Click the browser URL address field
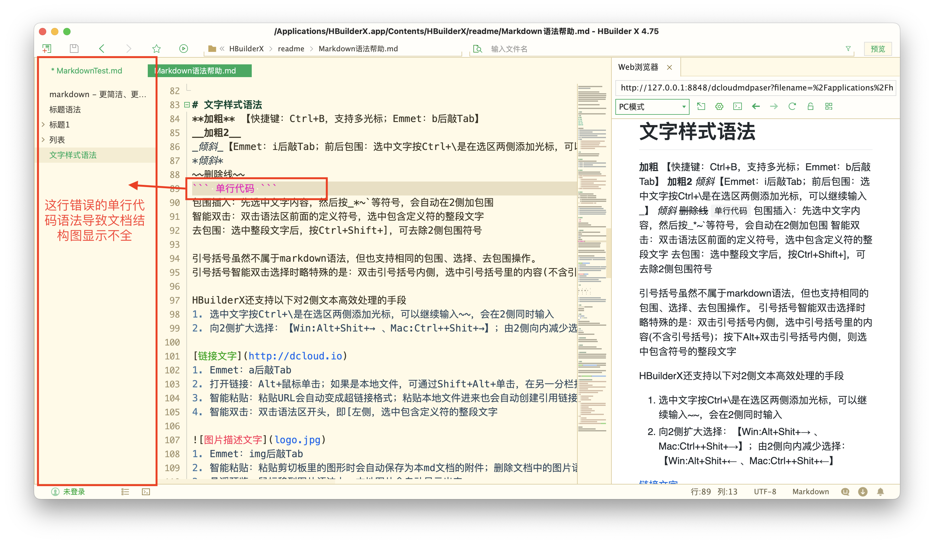Image resolution: width=934 pixels, height=544 pixels. click(x=756, y=88)
